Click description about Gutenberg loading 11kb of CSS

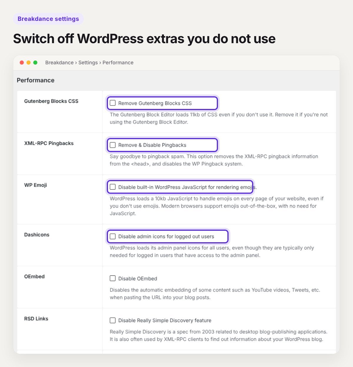click(x=219, y=118)
